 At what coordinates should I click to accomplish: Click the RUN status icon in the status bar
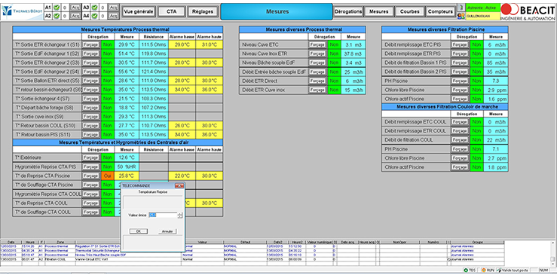click(x=484, y=270)
